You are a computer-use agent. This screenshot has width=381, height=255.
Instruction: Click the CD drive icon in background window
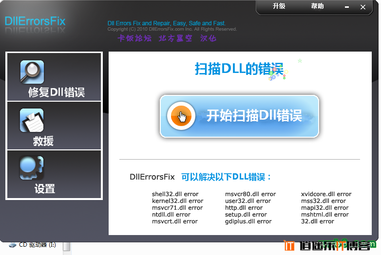[12, 245]
